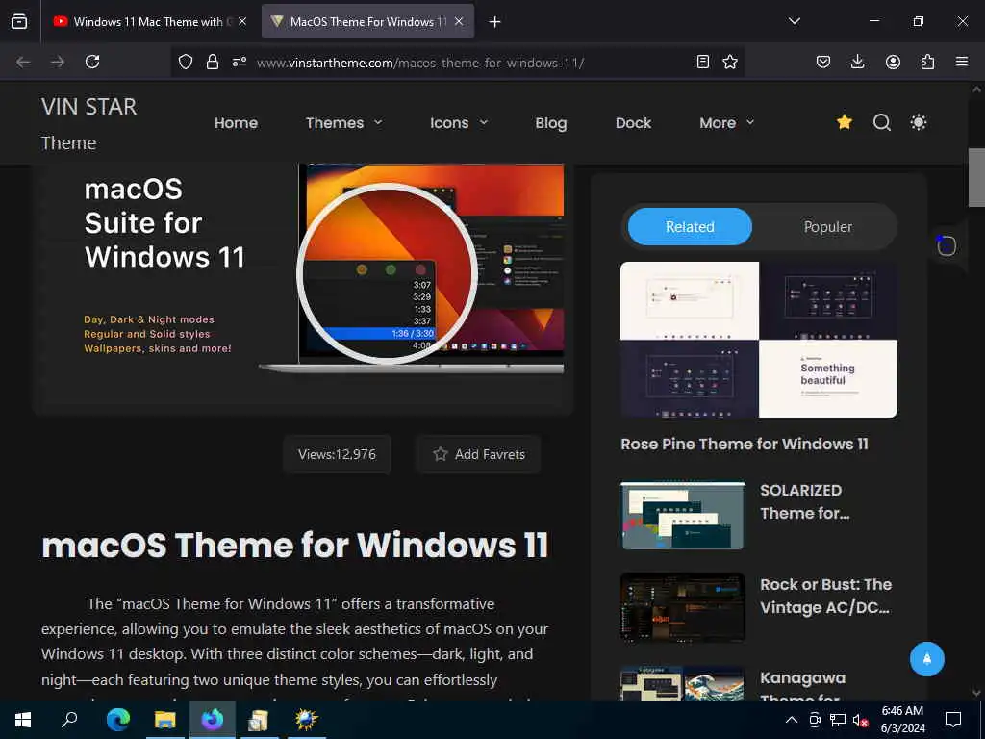Select the Related tab in sidebar
Screen dimensions: 985x739
tap(690, 227)
